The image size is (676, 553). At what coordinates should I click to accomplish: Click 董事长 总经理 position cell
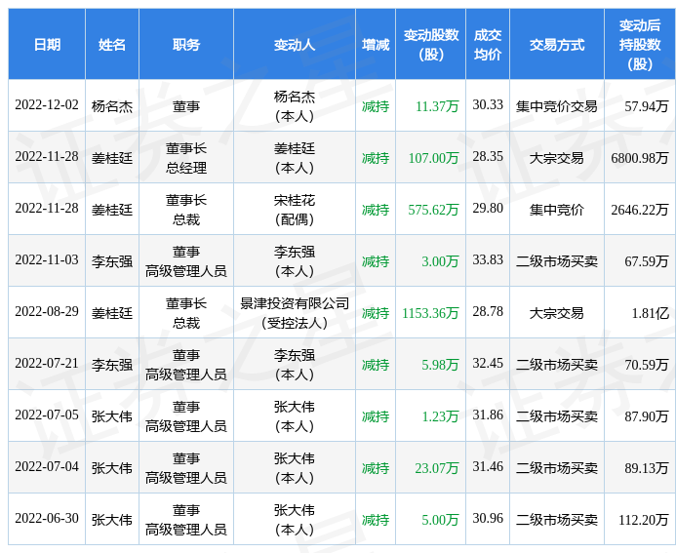click(x=186, y=158)
